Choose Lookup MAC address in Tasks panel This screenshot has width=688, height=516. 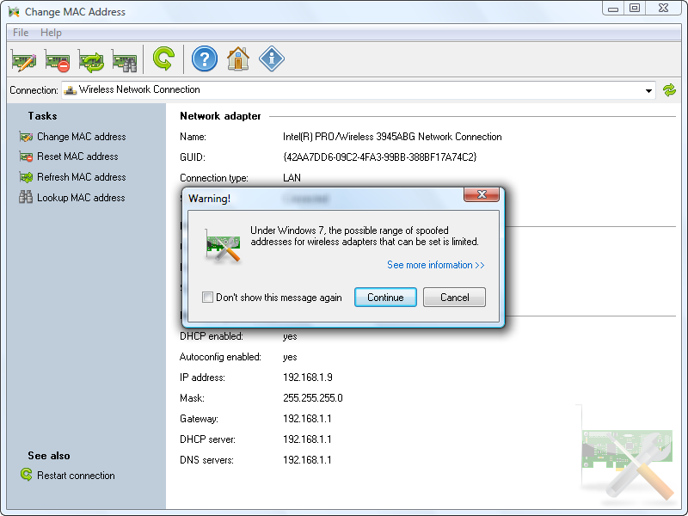coord(80,198)
